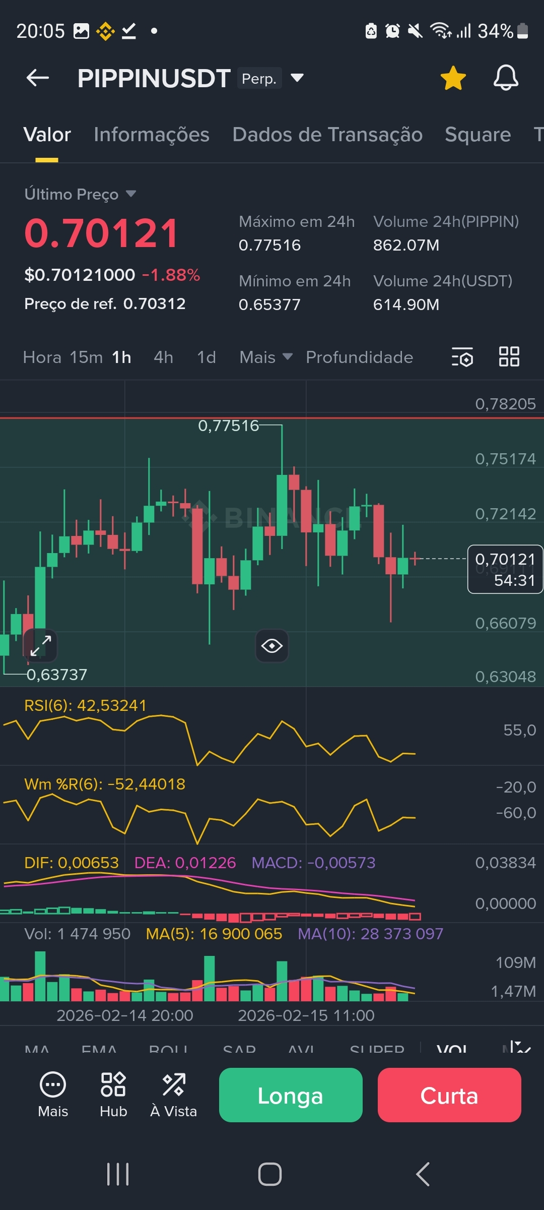
Task: Toggle the yellow favorite star
Action: pos(453,78)
